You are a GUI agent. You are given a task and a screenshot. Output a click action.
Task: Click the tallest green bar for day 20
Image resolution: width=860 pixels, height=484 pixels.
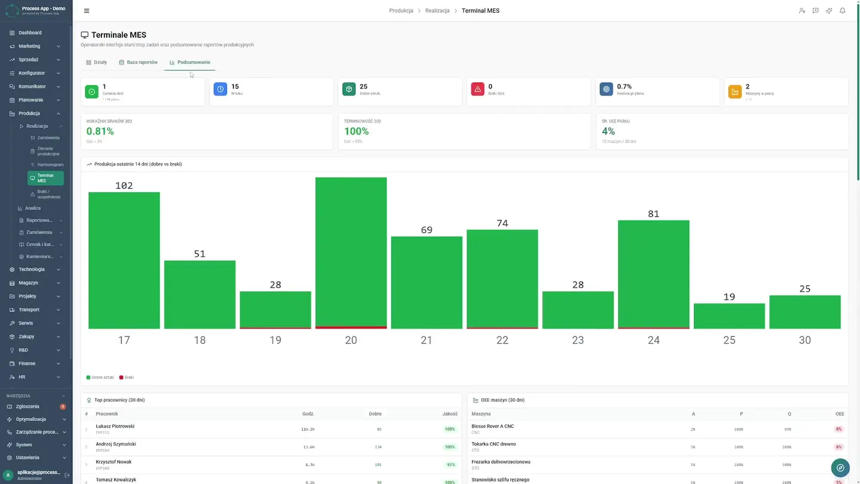pos(351,252)
